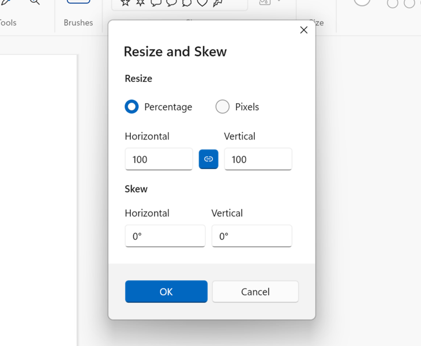Select the cloud callout shape
The height and width of the screenshot is (346, 421).
(x=187, y=3)
